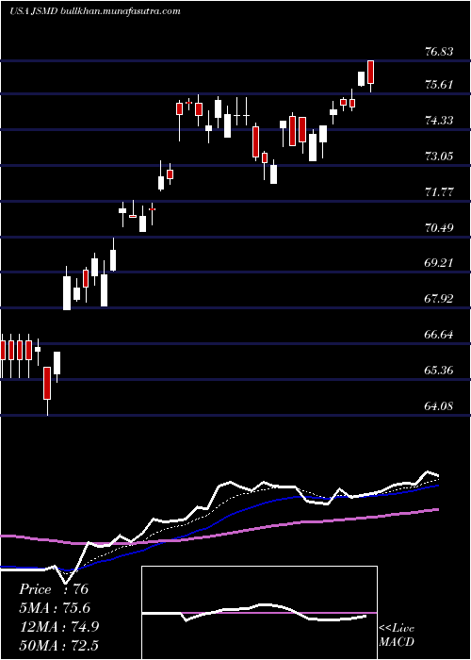Image resolution: width=471 pixels, height=660 pixels.
Task: Click the lowest red candlestick near 64.08
Action: 47,383
